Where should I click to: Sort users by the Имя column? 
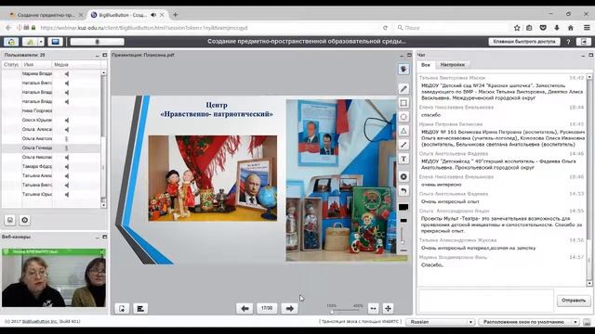click(36, 65)
